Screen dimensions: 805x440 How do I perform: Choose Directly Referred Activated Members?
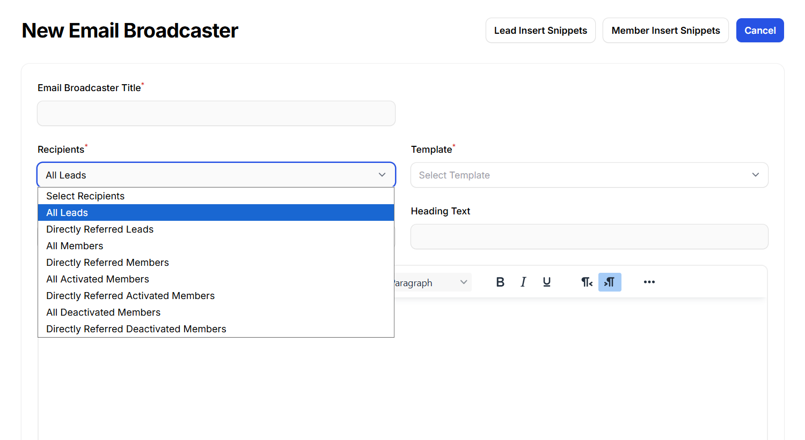(x=130, y=296)
